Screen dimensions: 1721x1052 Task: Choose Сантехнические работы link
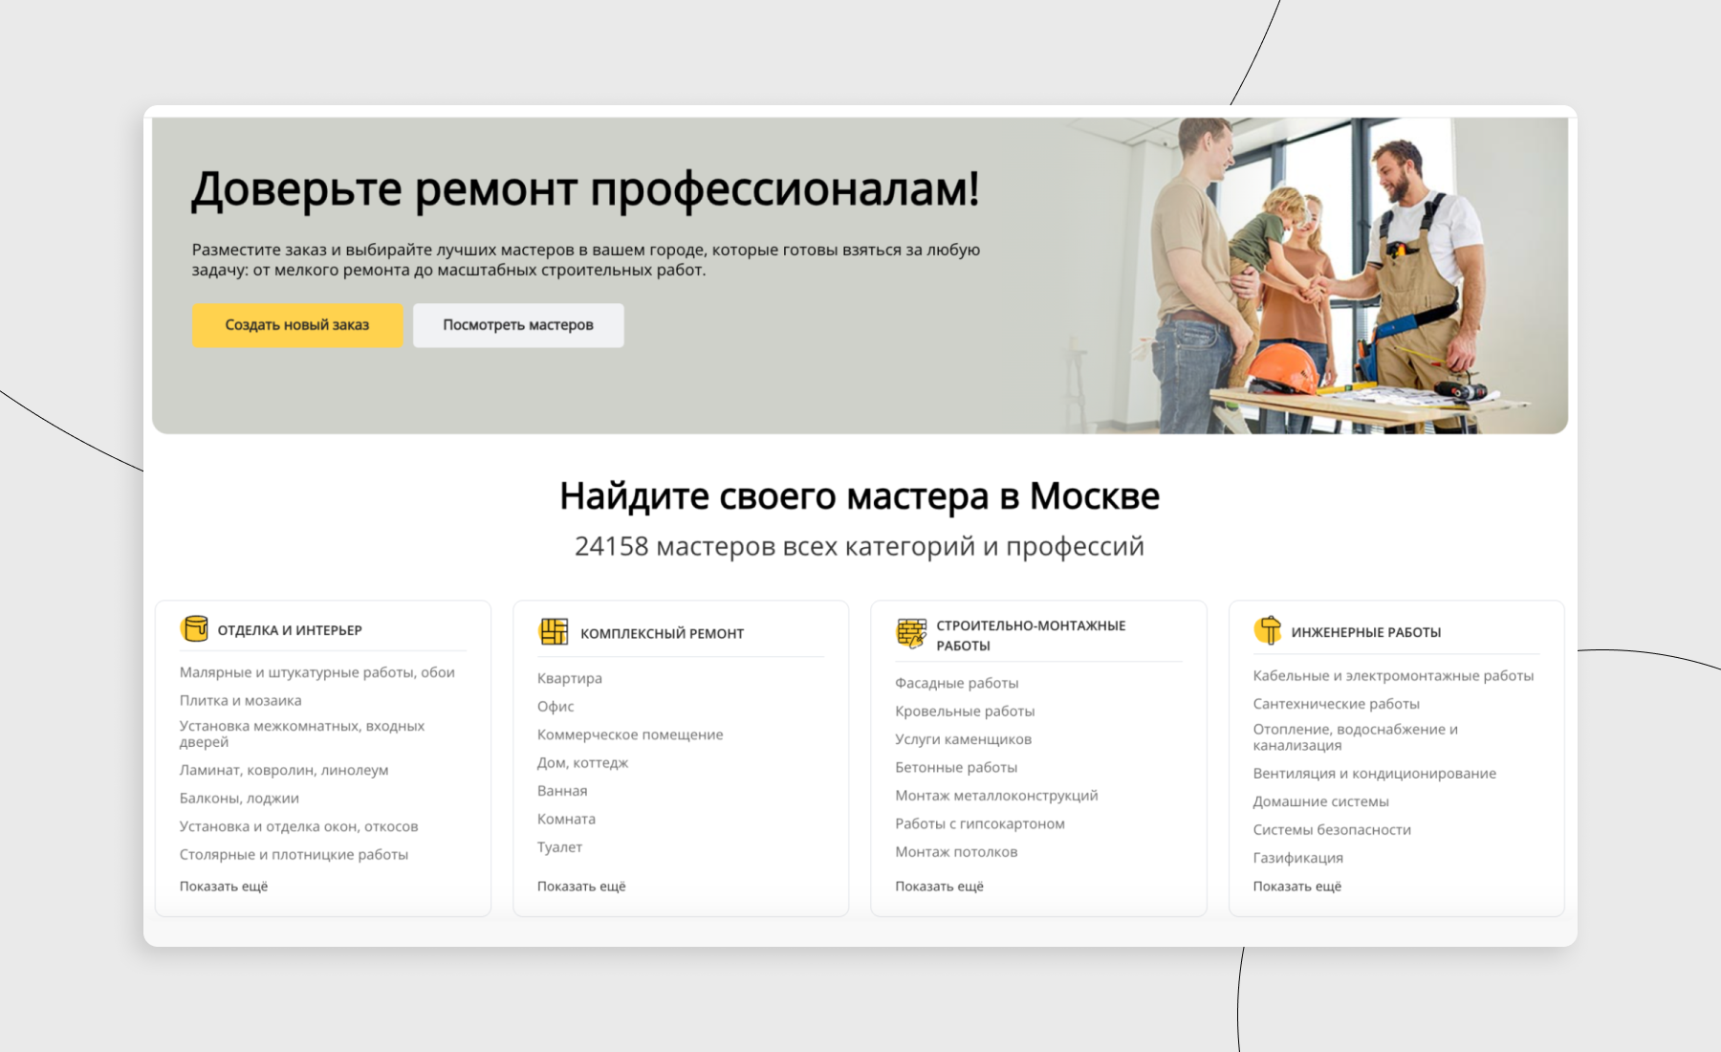1336,704
